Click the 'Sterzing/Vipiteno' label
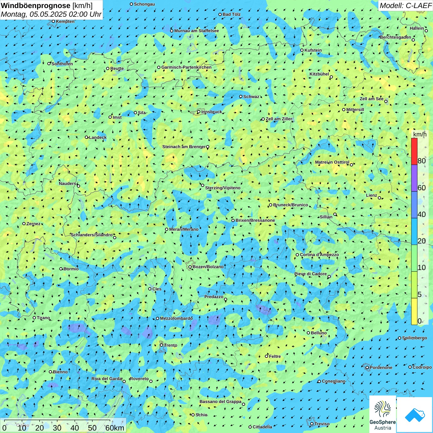The width and height of the screenshot is (433, 433). click(x=223, y=188)
